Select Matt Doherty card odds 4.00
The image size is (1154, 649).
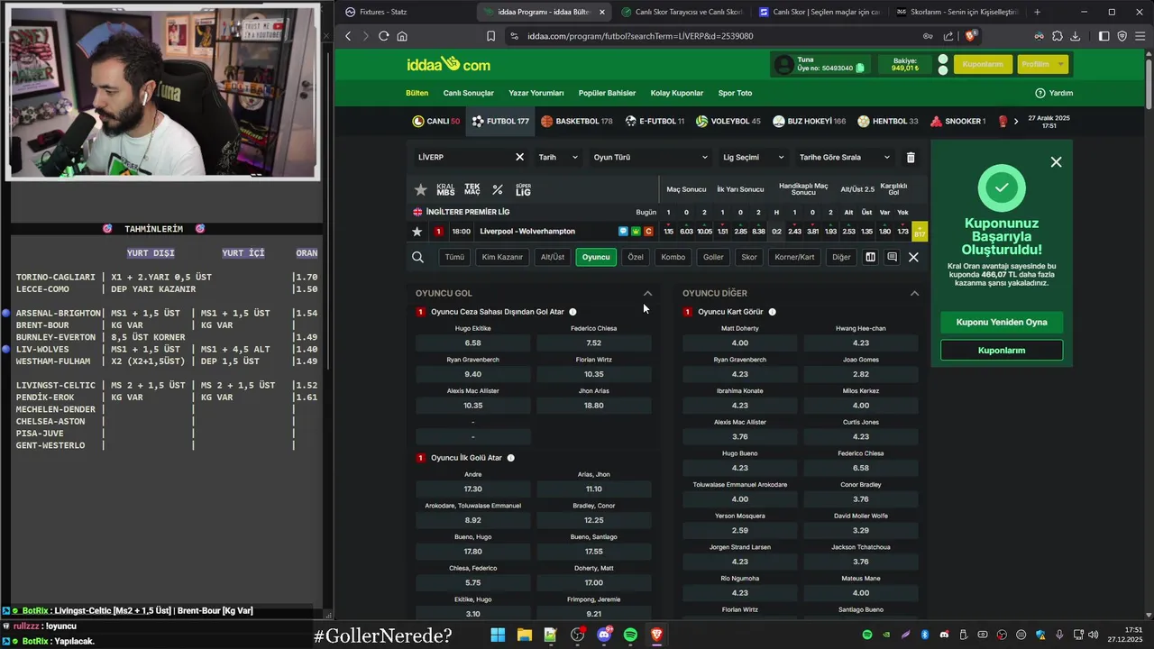pyautogui.click(x=740, y=343)
